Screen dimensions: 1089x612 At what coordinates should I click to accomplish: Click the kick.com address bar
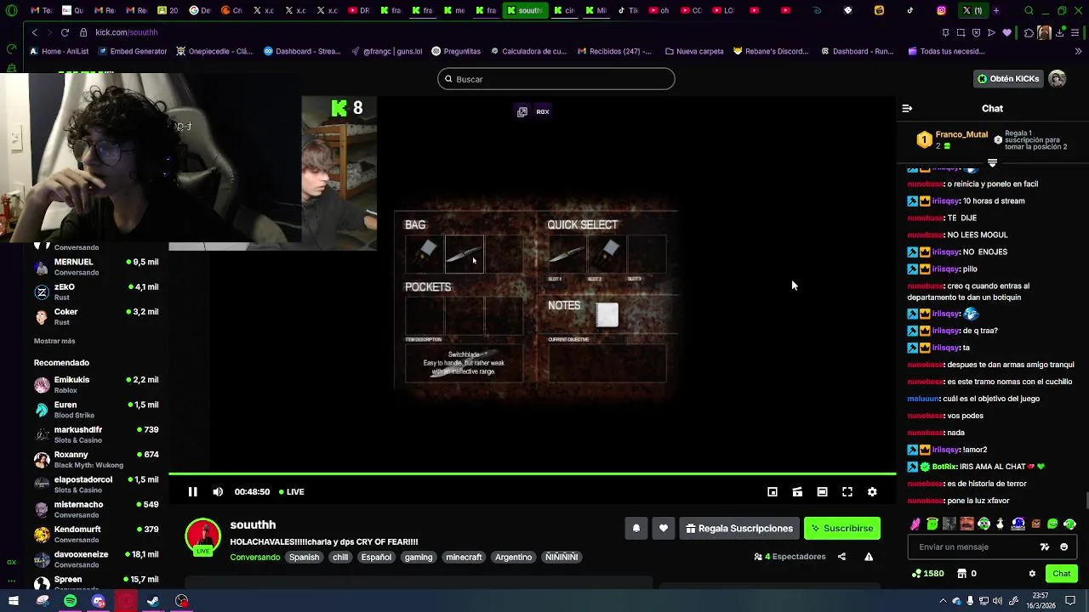click(126, 32)
